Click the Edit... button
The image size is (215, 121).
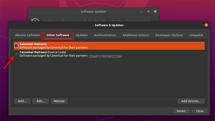(x=41, y=101)
